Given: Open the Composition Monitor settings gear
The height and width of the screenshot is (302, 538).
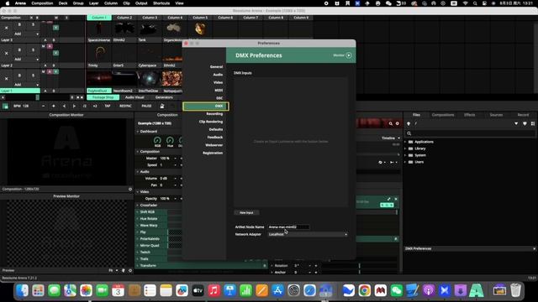Looking at the screenshot, I should tap(130, 189).
